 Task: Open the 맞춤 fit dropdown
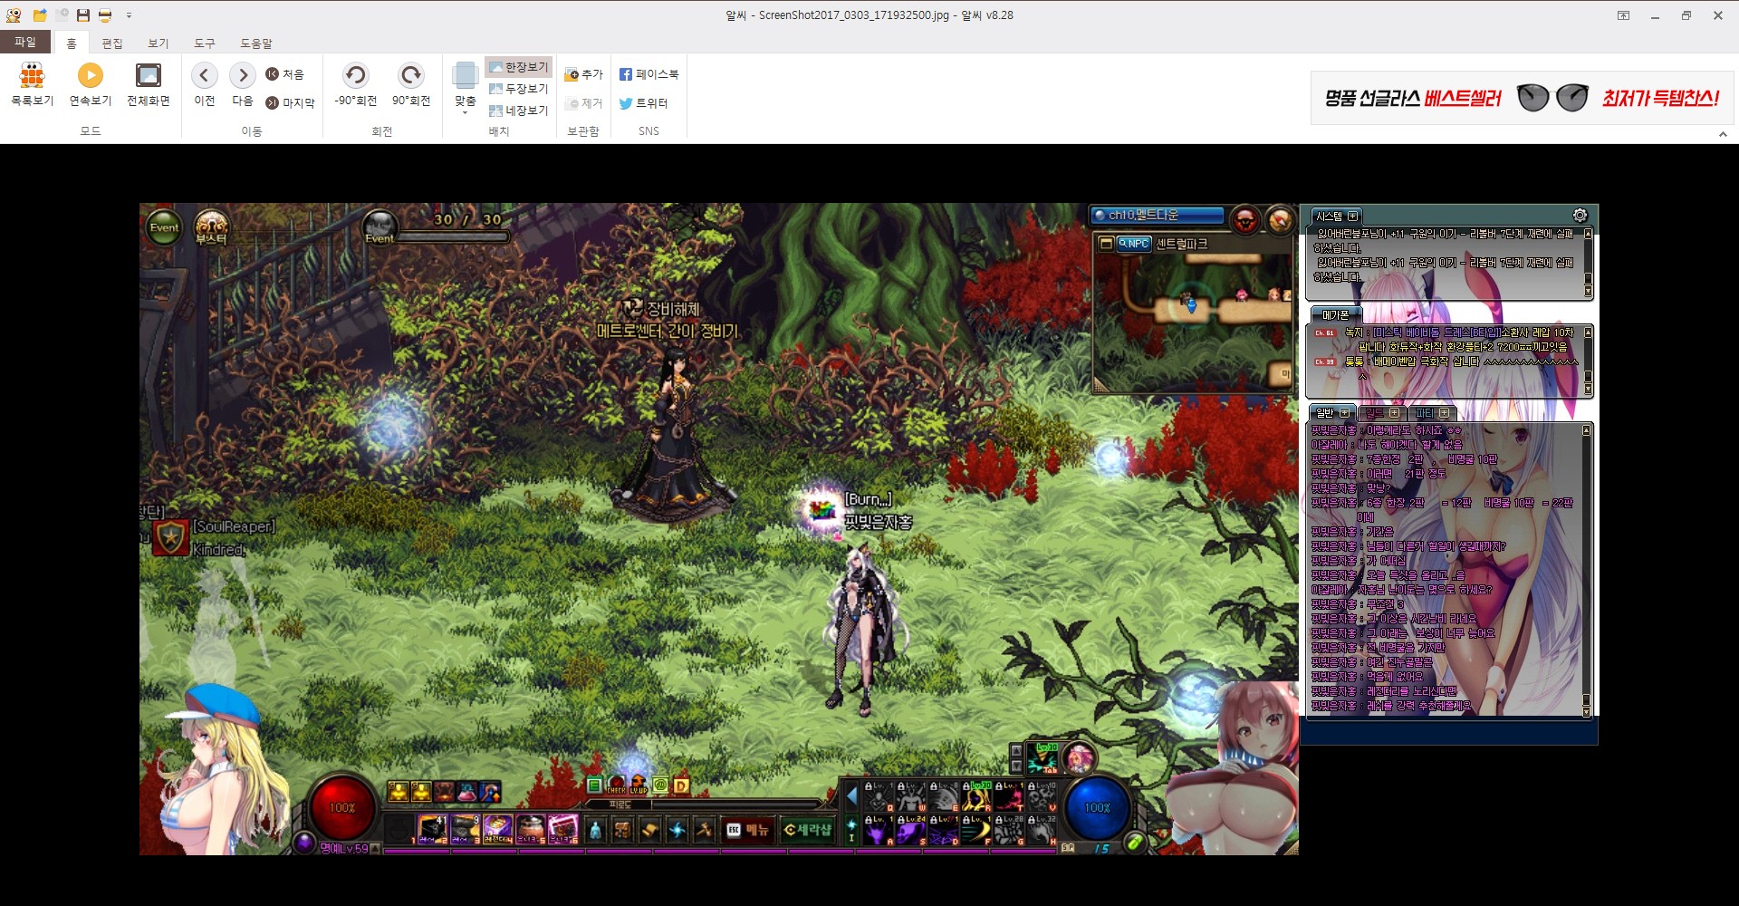coord(465,88)
